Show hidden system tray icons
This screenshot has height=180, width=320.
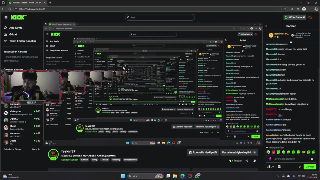pyautogui.click(x=277, y=176)
